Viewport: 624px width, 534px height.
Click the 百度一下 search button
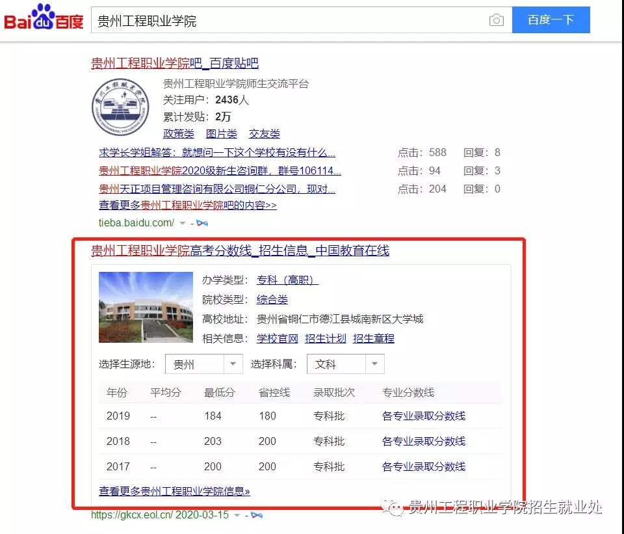(x=551, y=20)
